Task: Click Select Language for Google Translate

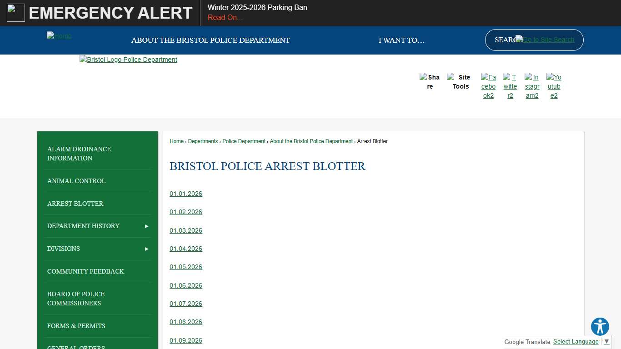Action: pyautogui.click(x=576, y=341)
